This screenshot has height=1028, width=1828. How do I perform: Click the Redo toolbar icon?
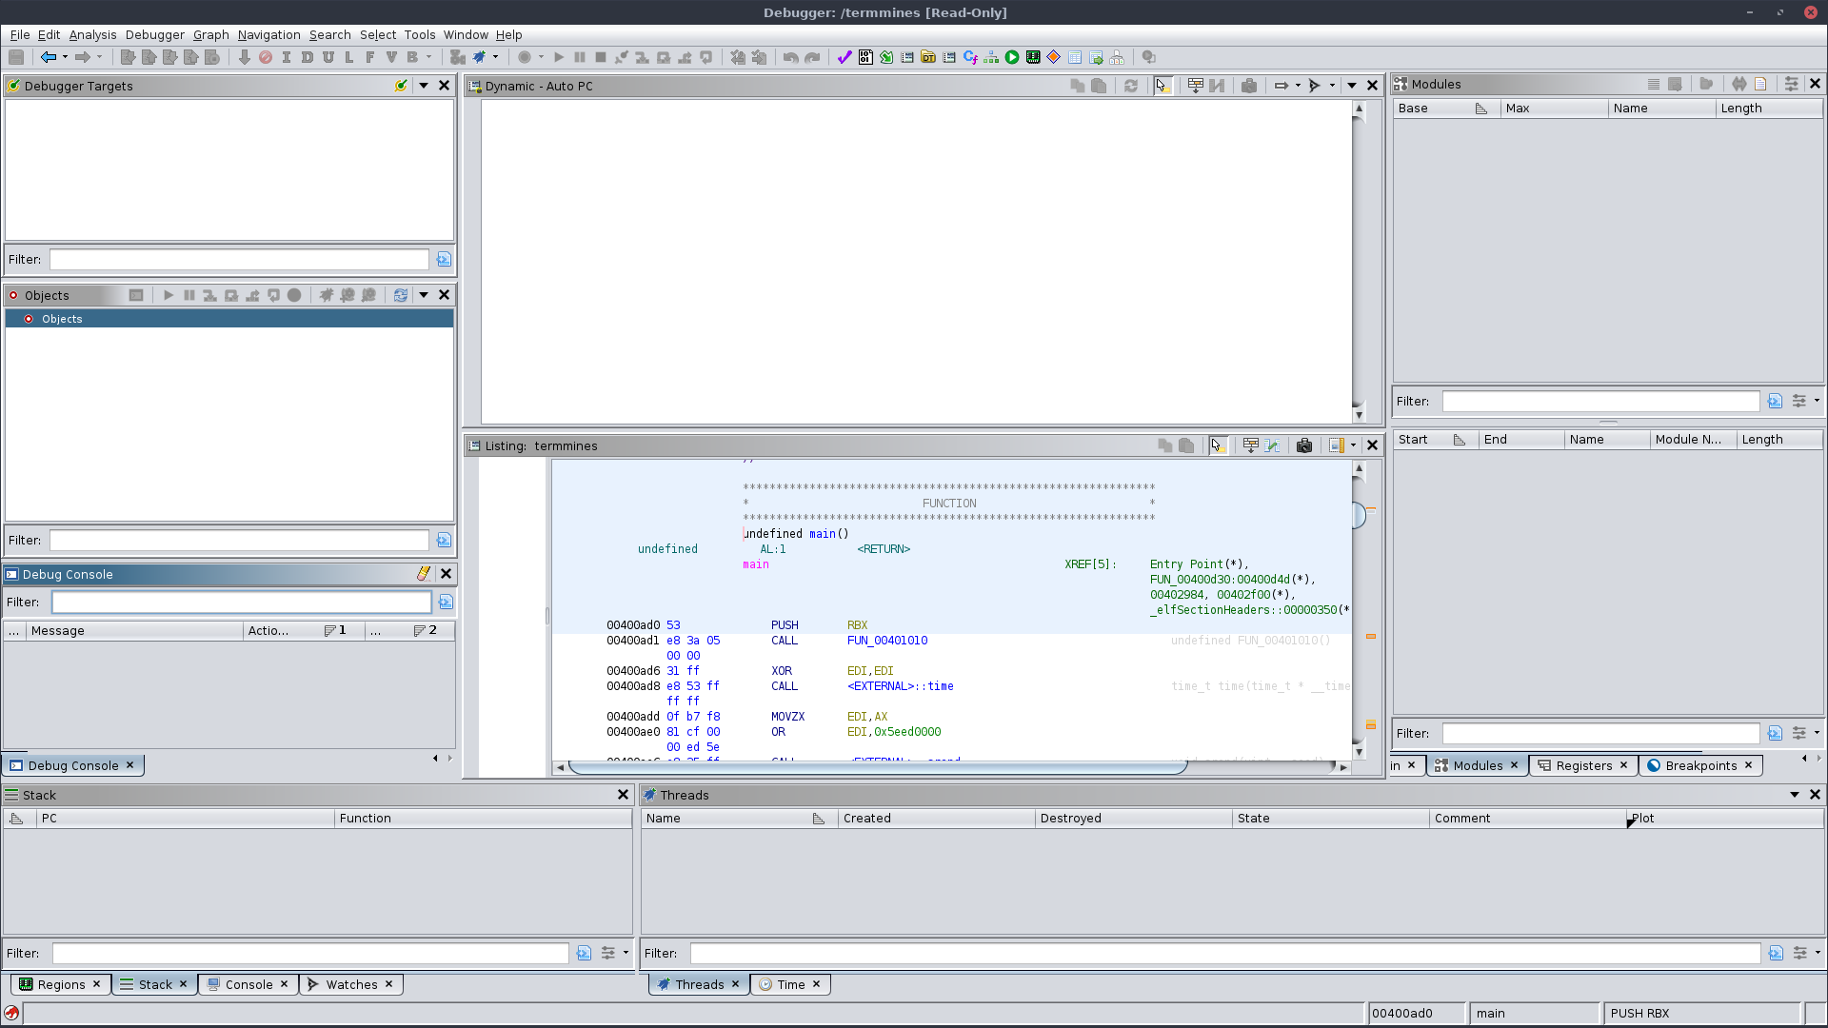(812, 57)
